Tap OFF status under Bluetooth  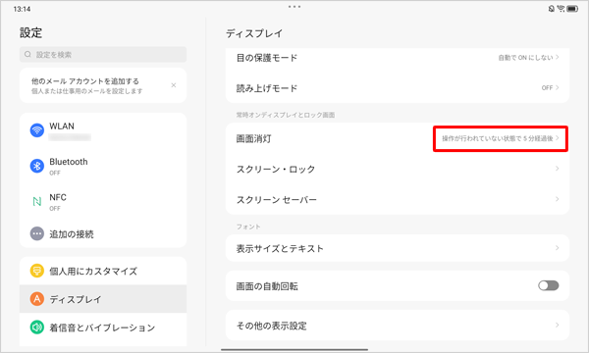click(x=55, y=173)
